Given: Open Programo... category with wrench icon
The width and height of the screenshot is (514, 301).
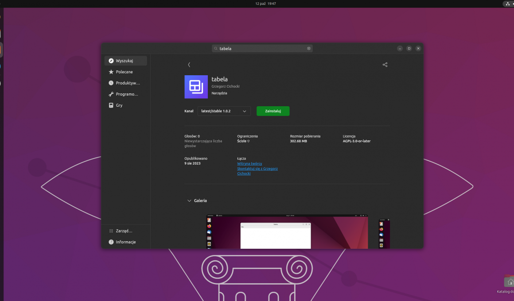Looking at the screenshot, I should [x=111, y=94].
